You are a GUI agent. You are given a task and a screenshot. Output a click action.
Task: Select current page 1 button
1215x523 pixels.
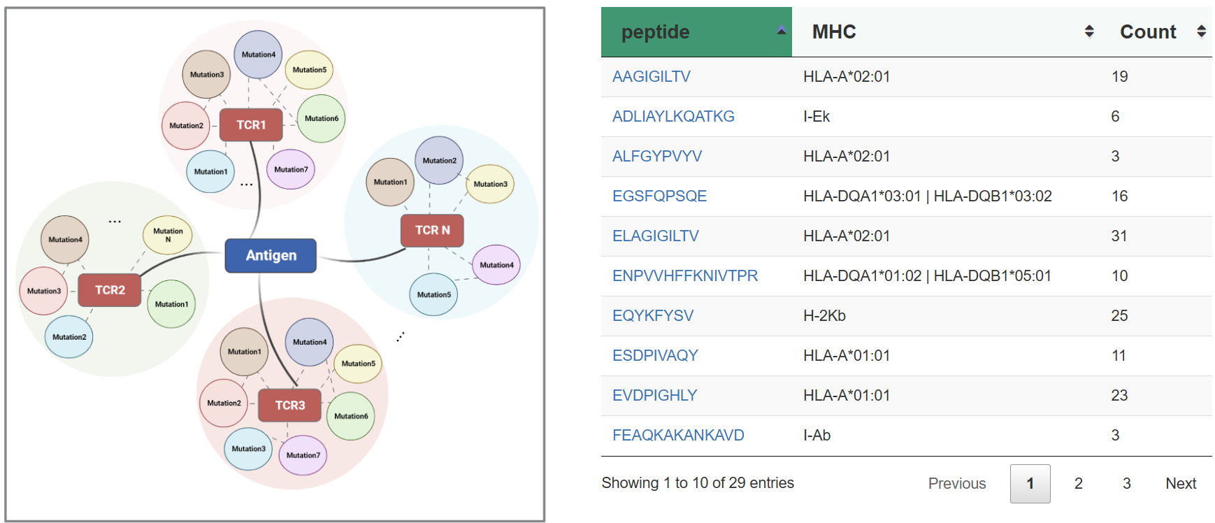point(1030,484)
